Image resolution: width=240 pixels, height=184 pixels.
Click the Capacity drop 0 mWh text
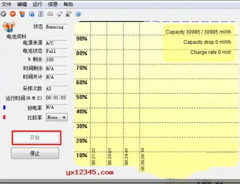point(207,42)
